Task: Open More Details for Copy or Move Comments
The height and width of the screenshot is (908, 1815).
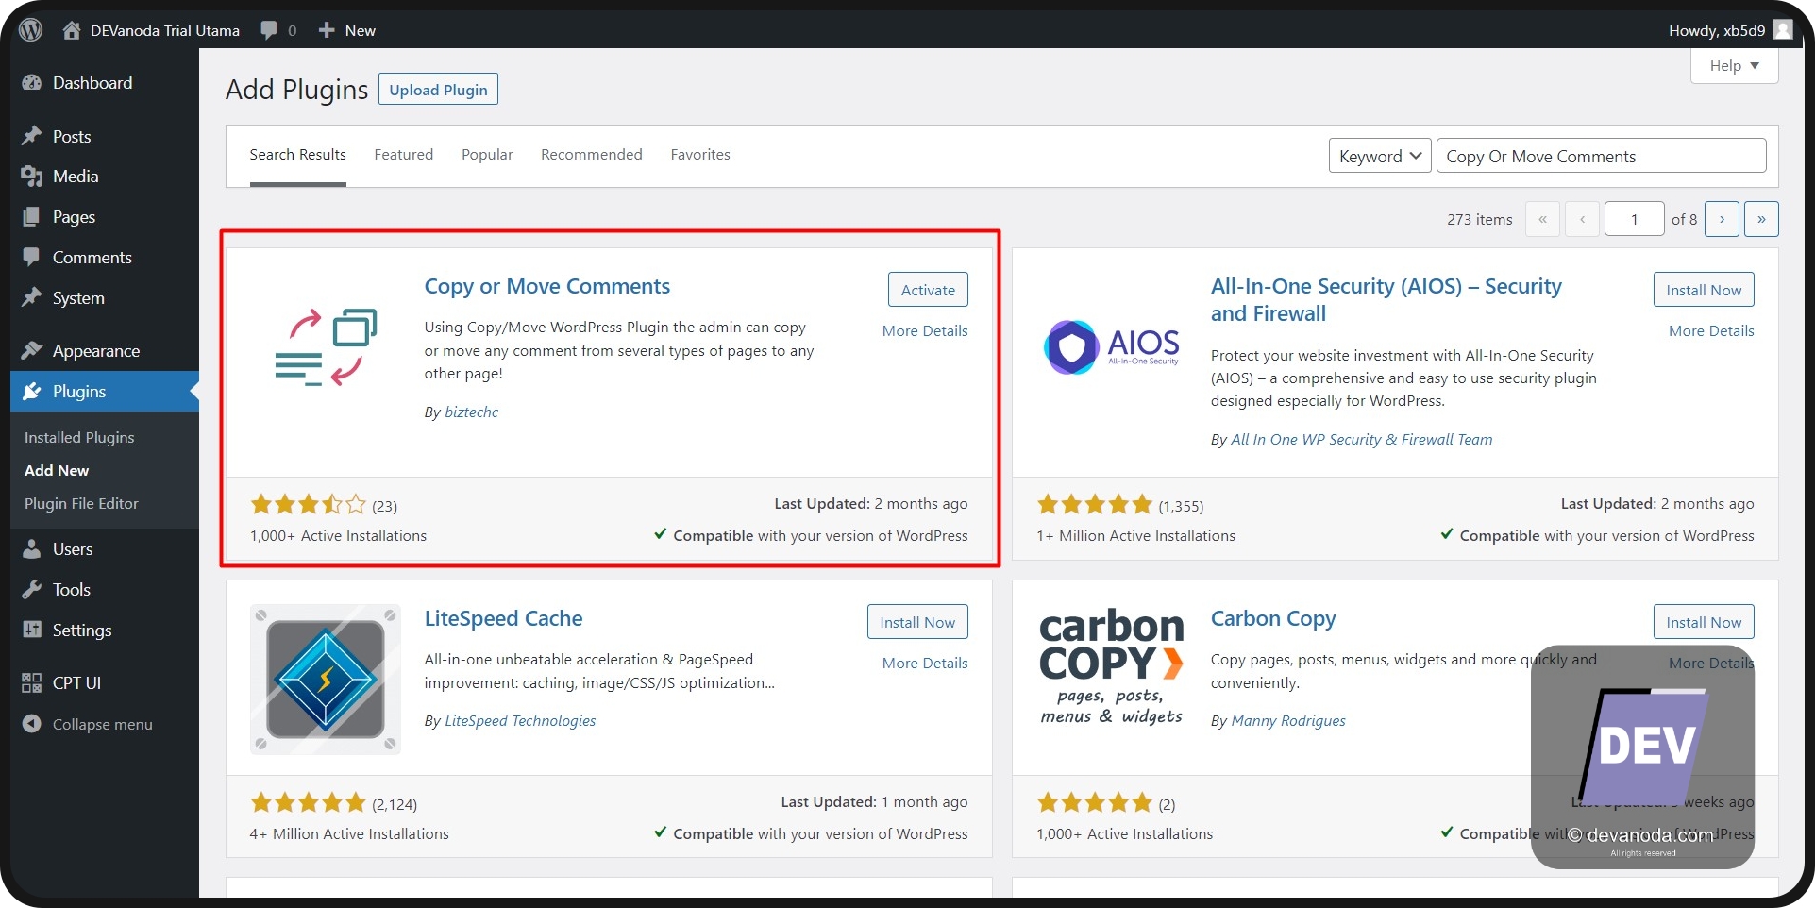Action: (x=925, y=331)
